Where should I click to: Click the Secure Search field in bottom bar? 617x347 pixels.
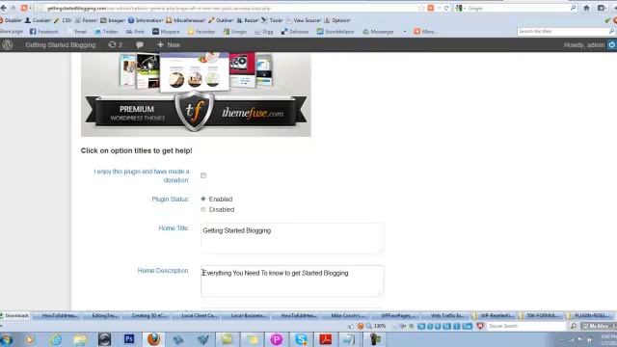(526, 326)
